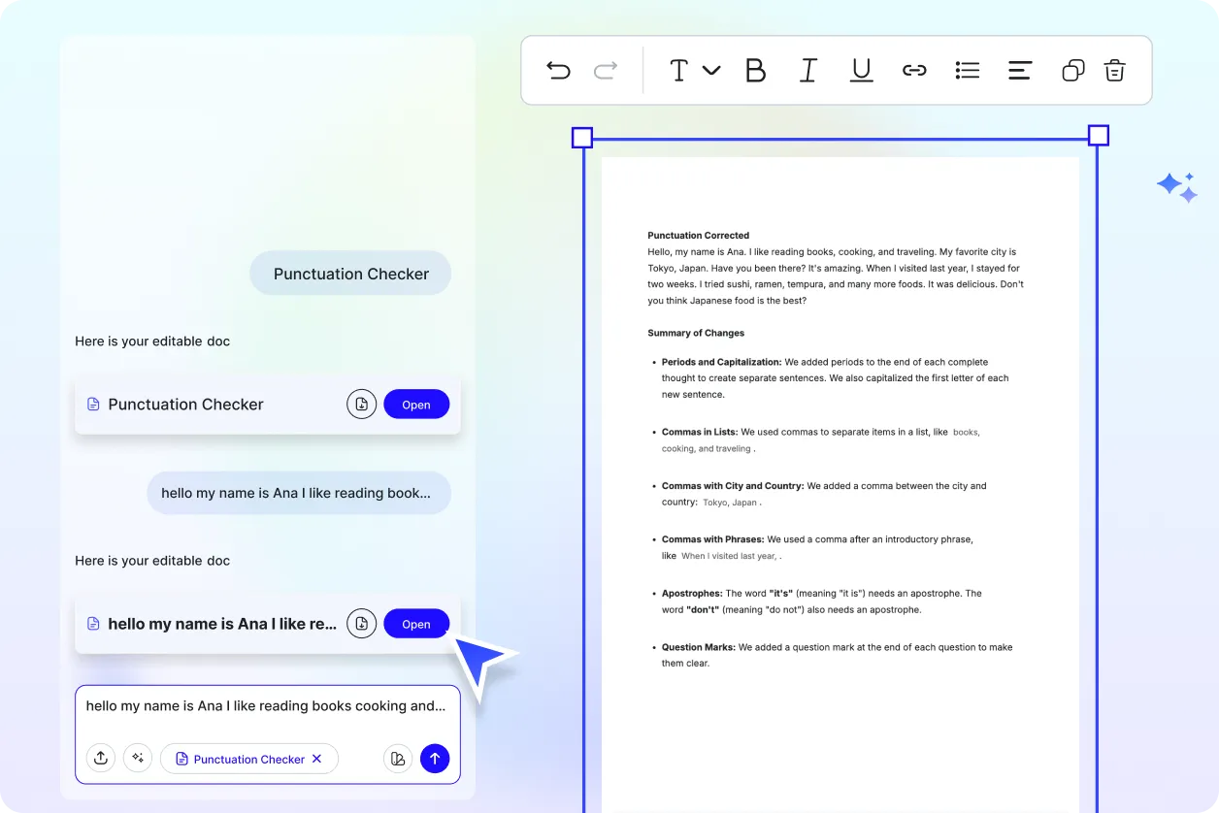Toggle bold formatting

[x=755, y=70]
